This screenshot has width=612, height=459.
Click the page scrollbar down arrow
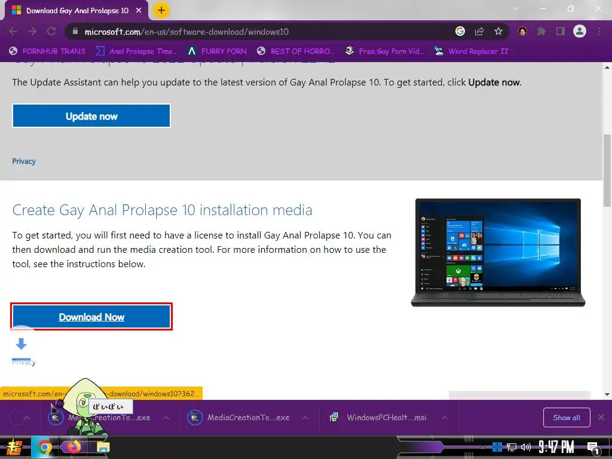[607, 394]
